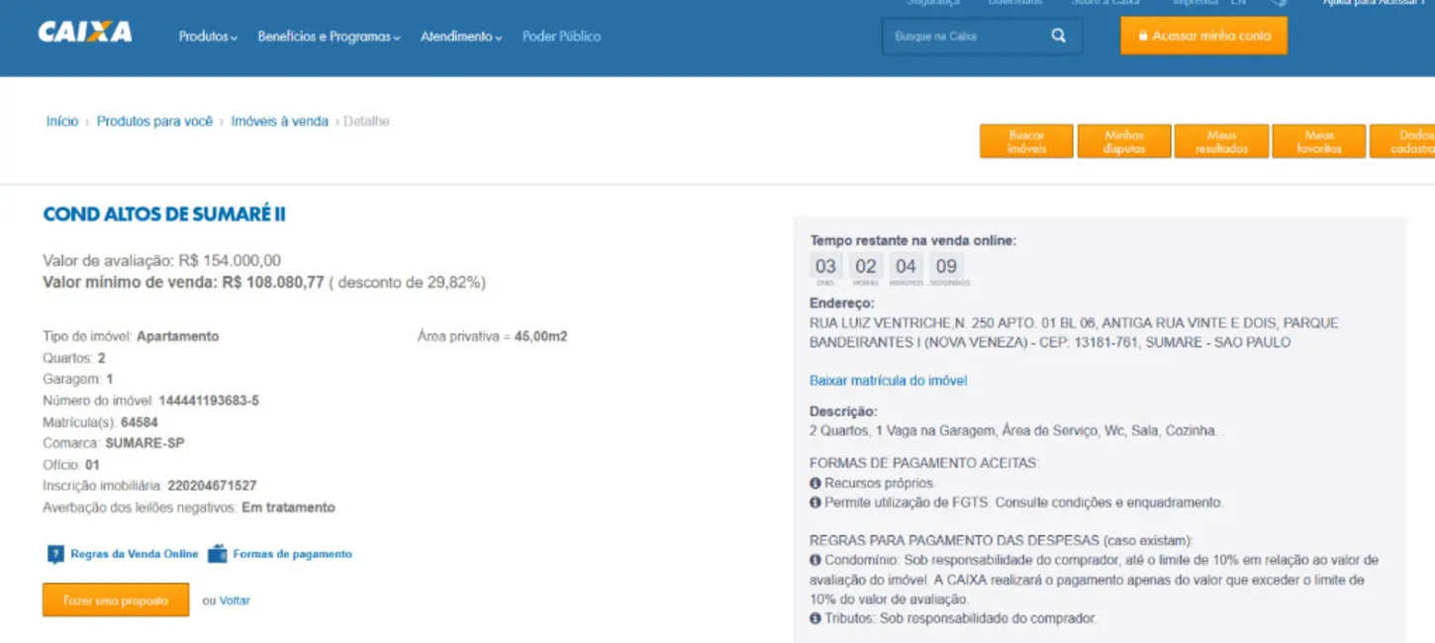Click the Inscrição imobiliária number 220204671527
This screenshot has height=643, width=1435.
[x=212, y=486]
